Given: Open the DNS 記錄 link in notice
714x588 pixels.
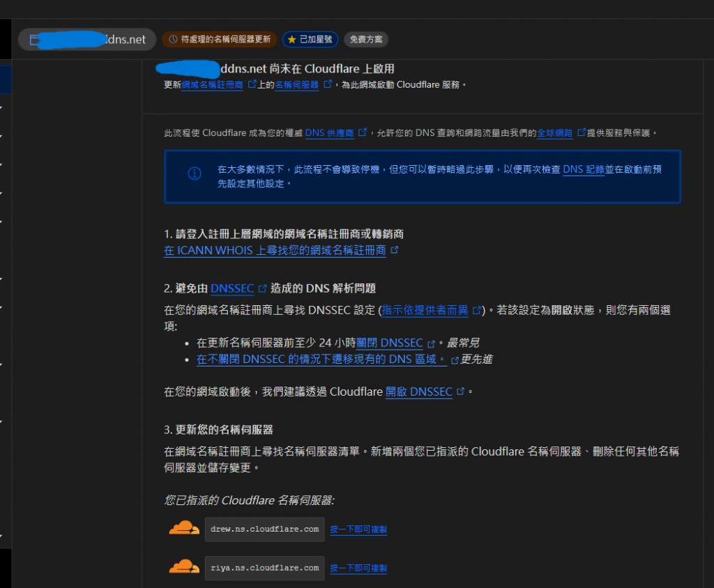Looking at the screenshot, I should click(x=584, y=169).
